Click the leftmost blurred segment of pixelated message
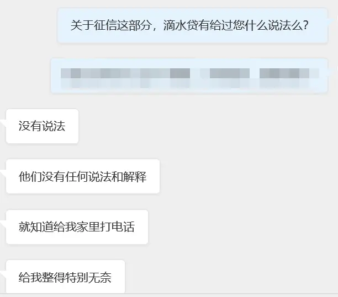 coord(125,78)
